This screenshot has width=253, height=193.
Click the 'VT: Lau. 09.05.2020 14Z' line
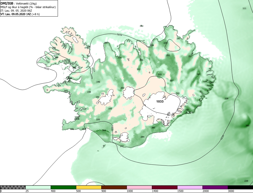point(20,14)
